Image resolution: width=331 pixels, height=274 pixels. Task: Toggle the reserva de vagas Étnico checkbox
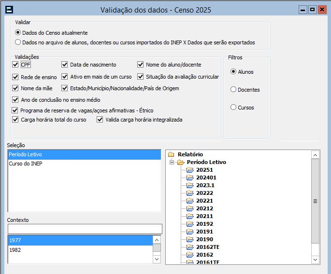(x=15, y=110)
